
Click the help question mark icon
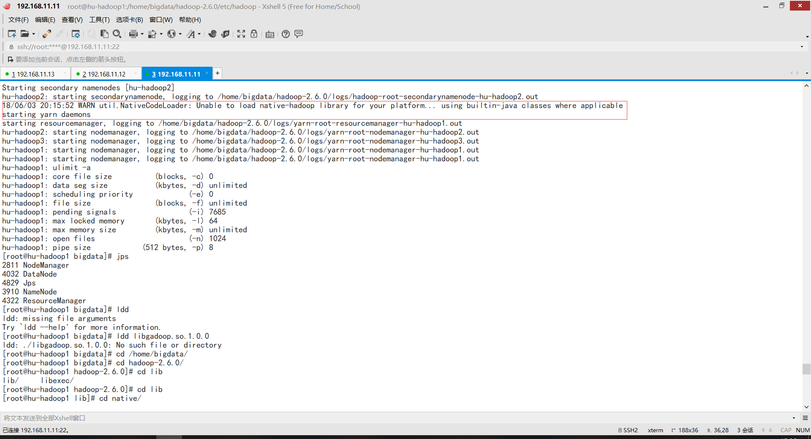(286, 34)
